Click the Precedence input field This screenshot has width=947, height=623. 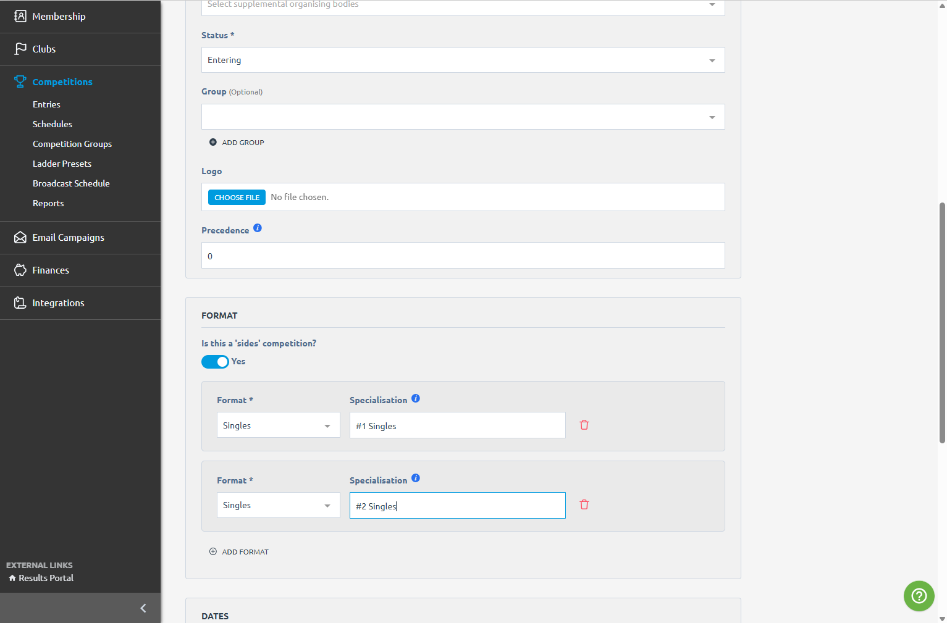(463, 256)
